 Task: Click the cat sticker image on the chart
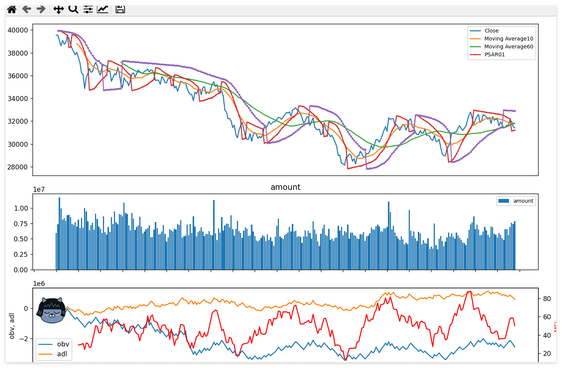pos(51,311)
